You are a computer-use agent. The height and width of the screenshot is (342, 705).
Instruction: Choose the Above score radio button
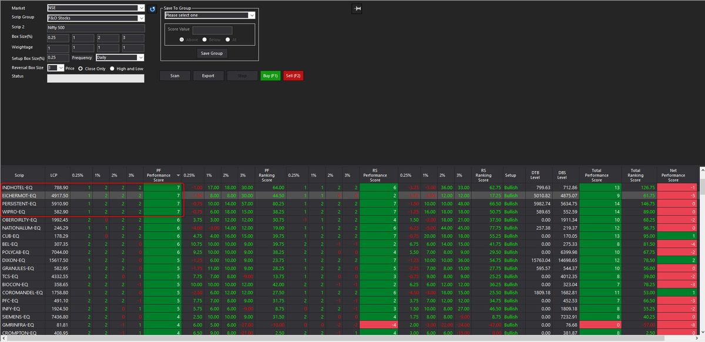point(182,39)
